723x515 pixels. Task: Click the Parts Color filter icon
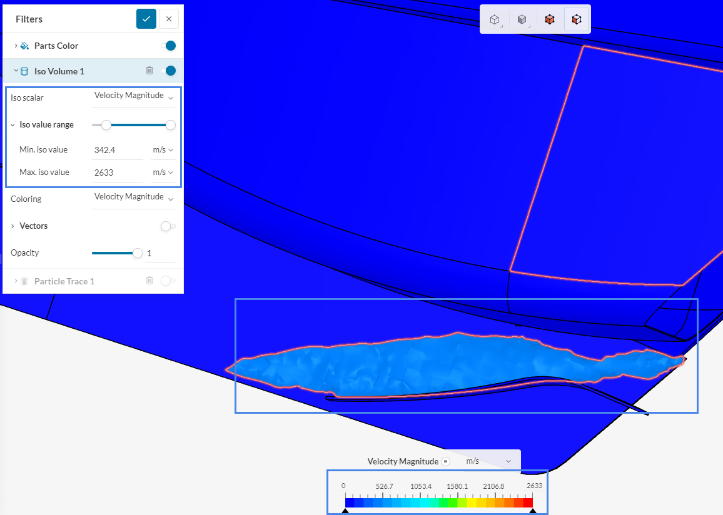[x=24, y=45]
